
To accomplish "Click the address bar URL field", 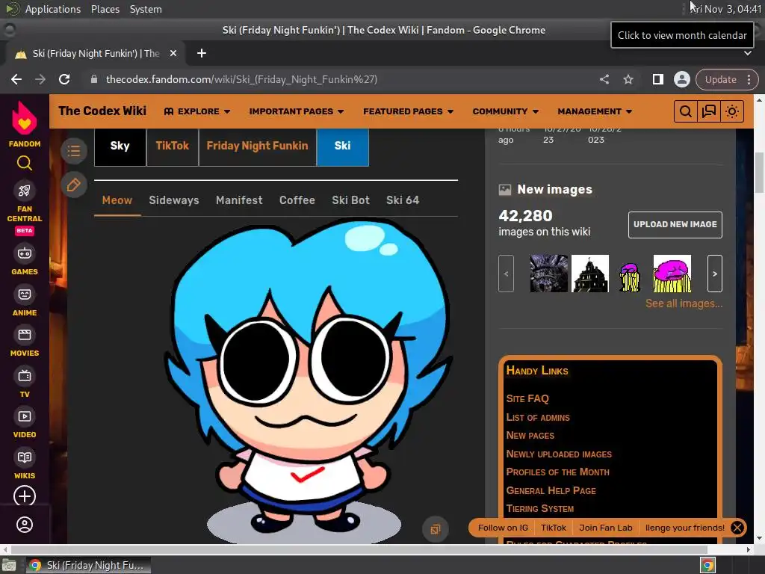I will tap(341, 79).
